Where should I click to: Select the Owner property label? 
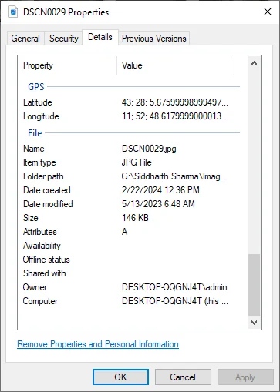pos(35,287)
